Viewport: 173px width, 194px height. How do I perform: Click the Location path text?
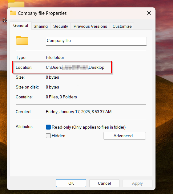click(x=75, y=68)
